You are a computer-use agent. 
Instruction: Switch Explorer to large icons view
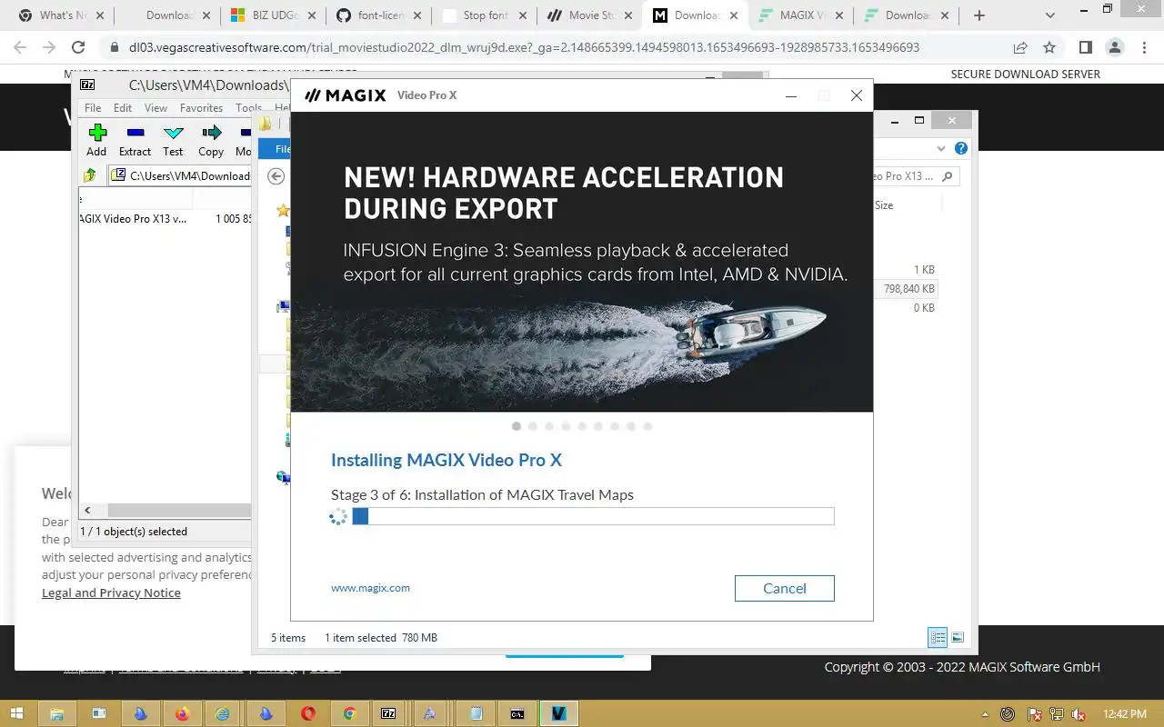coord(958,638)
